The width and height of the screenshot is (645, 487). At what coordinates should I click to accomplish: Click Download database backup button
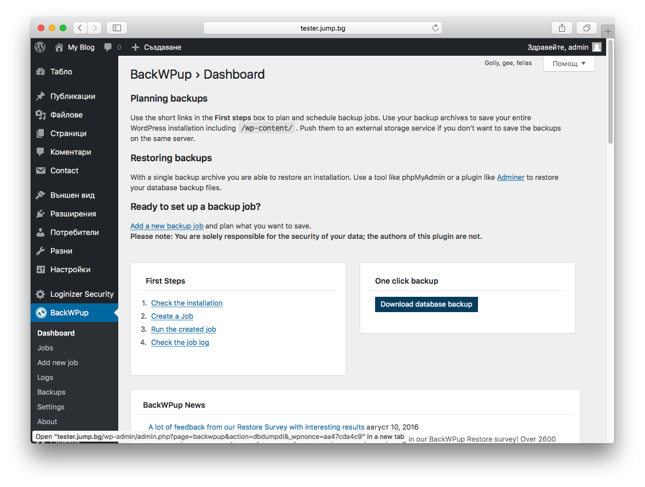(426, 304)
